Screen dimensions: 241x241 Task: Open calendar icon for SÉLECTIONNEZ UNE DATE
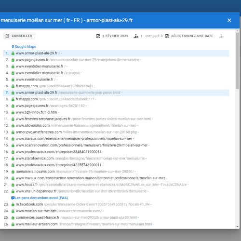pyautogui.click(x=167, y=36)
